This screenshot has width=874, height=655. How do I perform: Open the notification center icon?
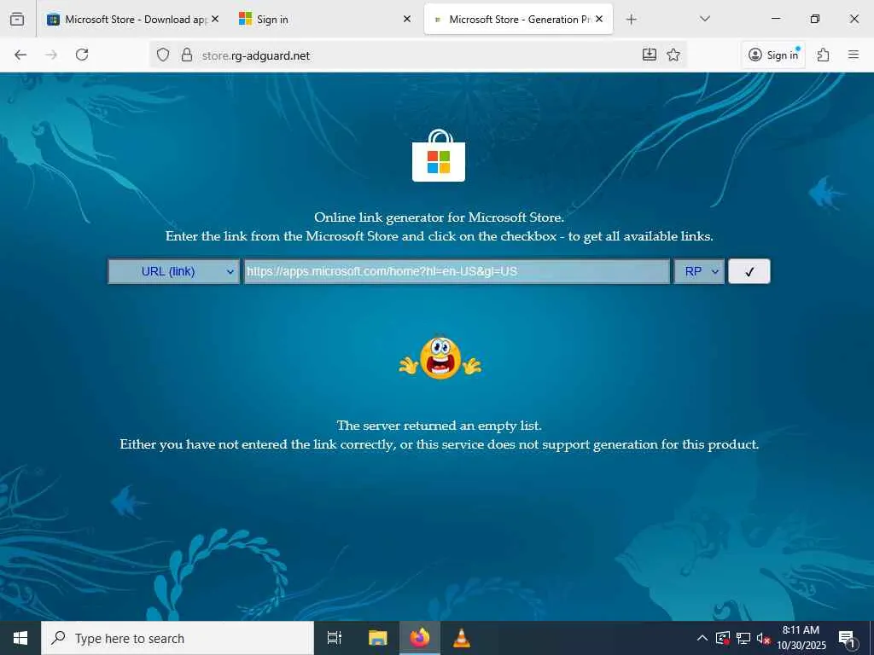pos(848,638)
